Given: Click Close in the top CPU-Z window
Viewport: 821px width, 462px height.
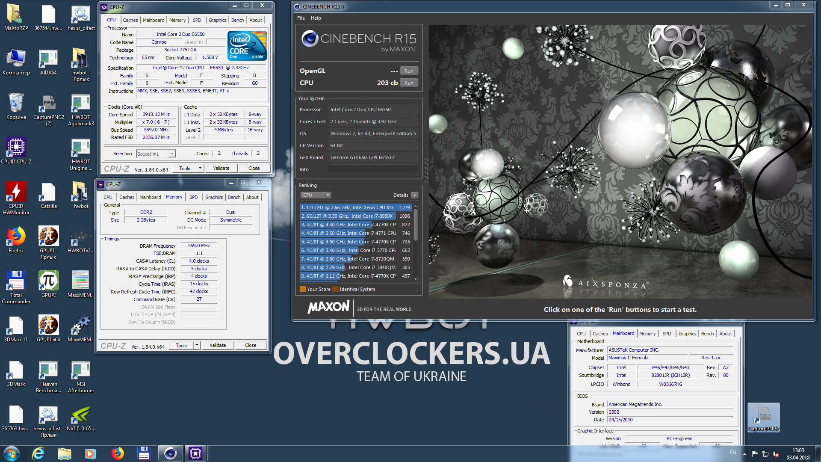Looking at the screenshot, I should tap(254, 168).
